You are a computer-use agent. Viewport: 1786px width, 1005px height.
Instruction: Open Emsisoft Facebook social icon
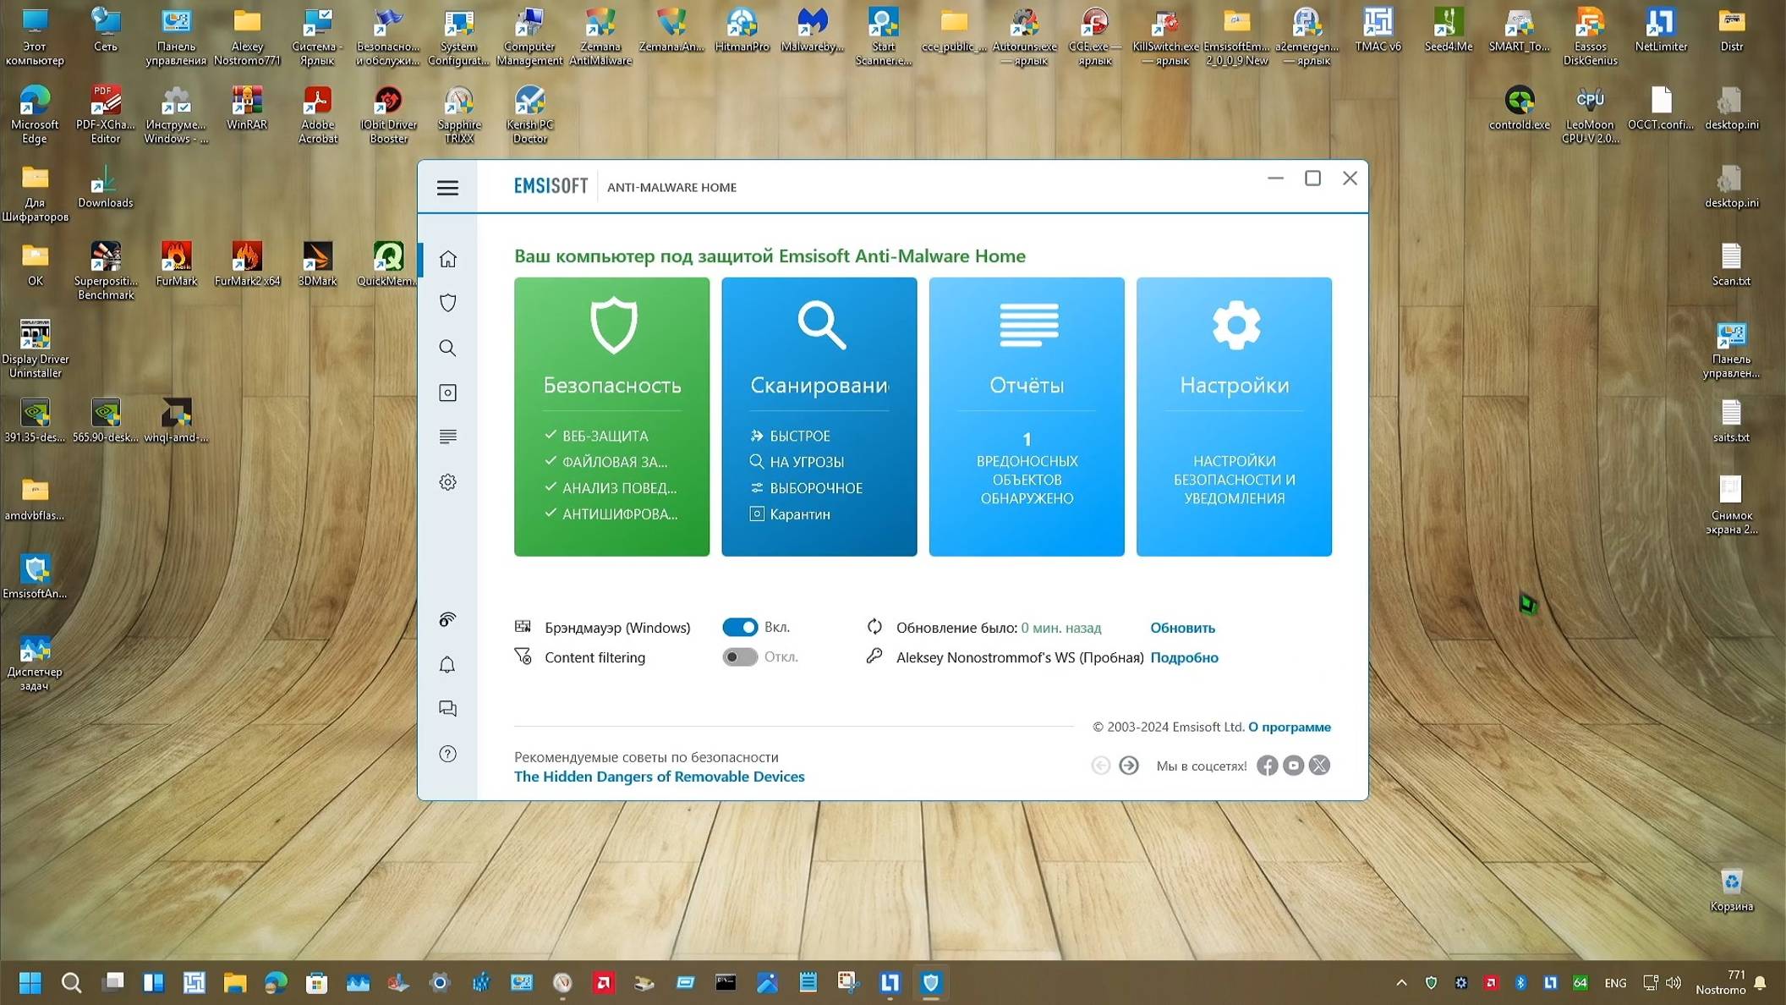1266,766
